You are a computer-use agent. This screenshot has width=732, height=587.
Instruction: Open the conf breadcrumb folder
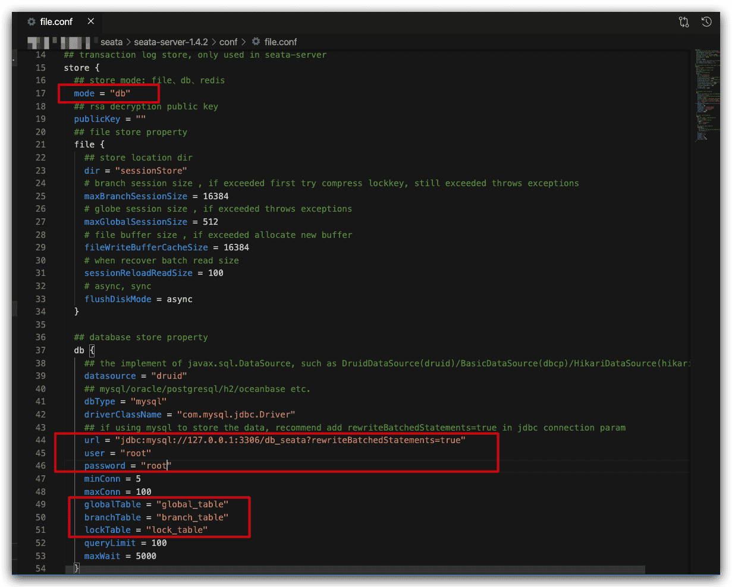(x=228, y=42)
